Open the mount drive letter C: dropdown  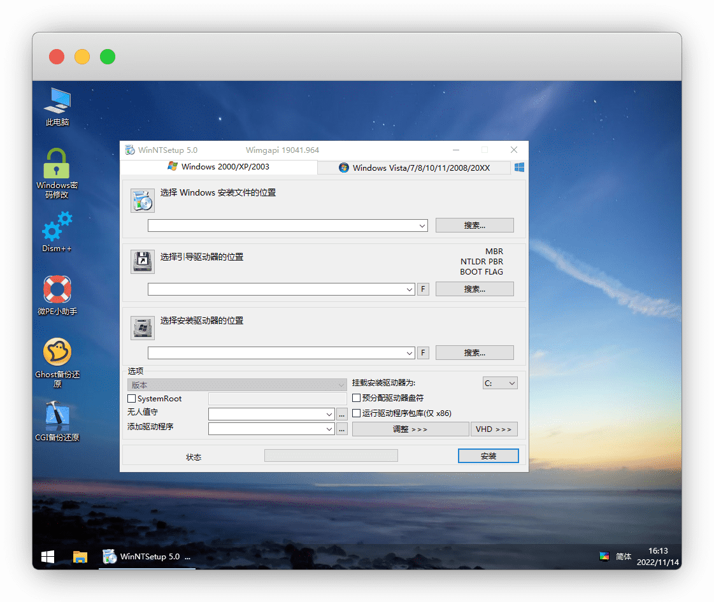point(499,383)
